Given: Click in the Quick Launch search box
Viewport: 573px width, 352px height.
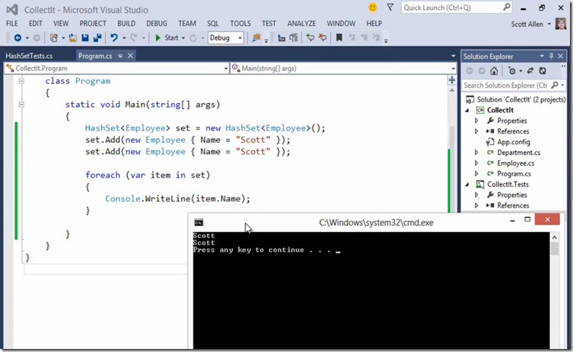Looking at the screenshot, I should [457, 8].
